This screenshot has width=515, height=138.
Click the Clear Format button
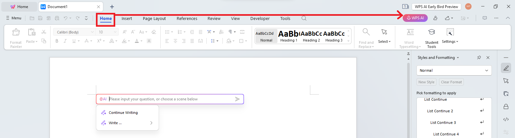click(451, 82)
